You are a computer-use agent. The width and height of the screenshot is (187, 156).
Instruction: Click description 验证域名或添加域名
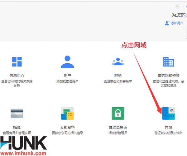[x=168, y=133]
